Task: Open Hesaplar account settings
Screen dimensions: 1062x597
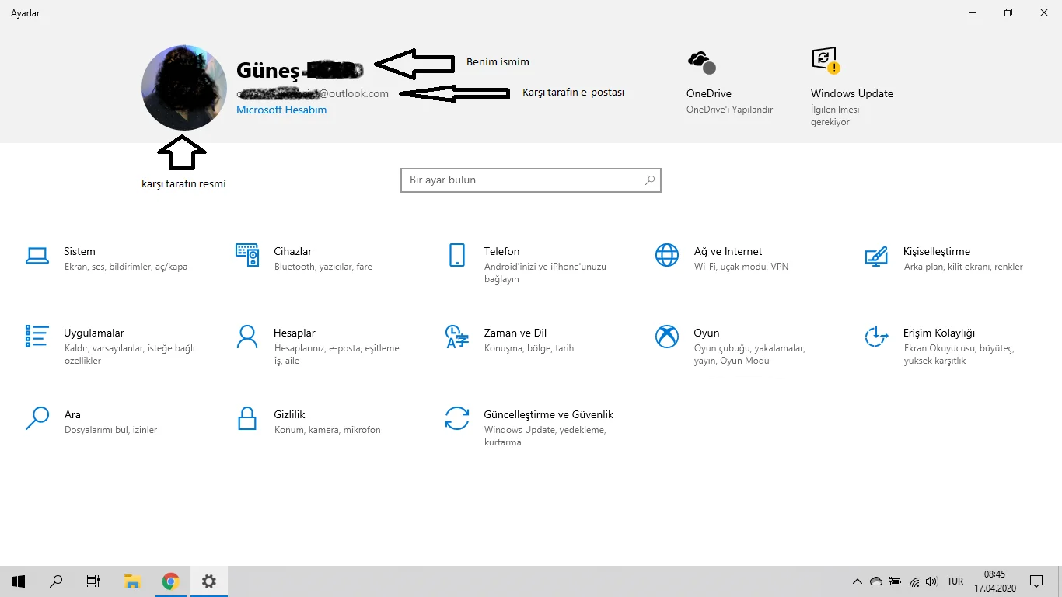Action: click(319, 346)
